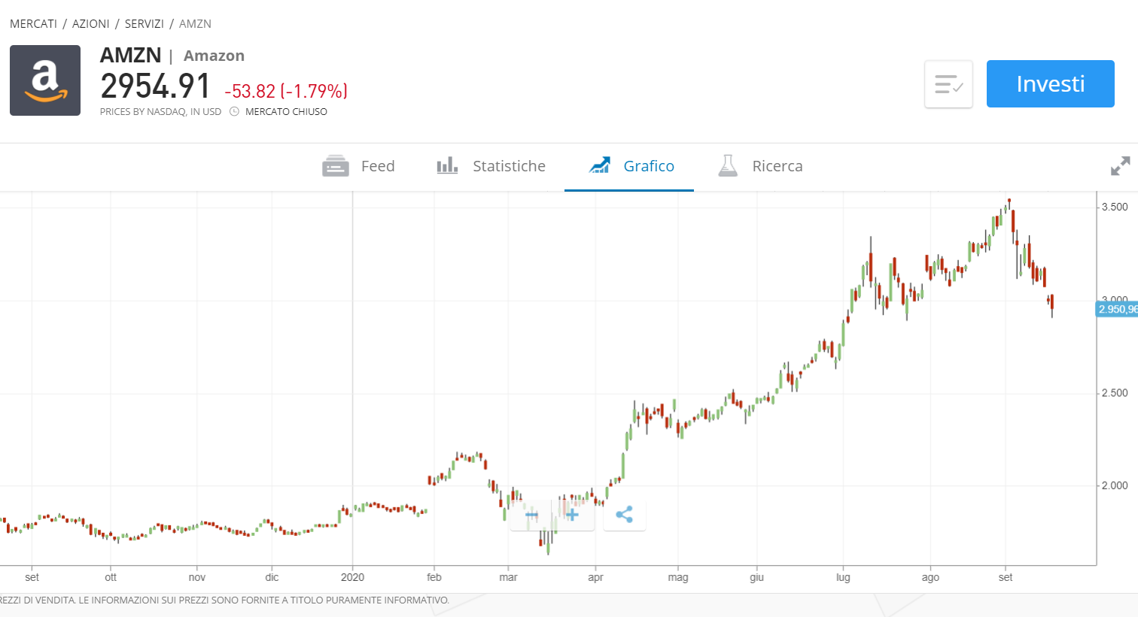The height and width of the screenshot is (617, 1138).
Task: Click the flask icon beside Ricerca
Action: tap(728, 165)
